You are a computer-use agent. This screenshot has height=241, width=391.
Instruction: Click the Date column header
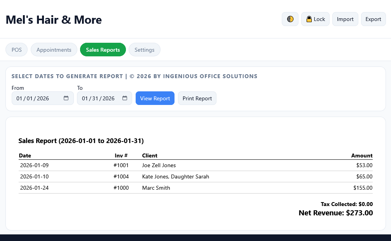tap(25, 155)
